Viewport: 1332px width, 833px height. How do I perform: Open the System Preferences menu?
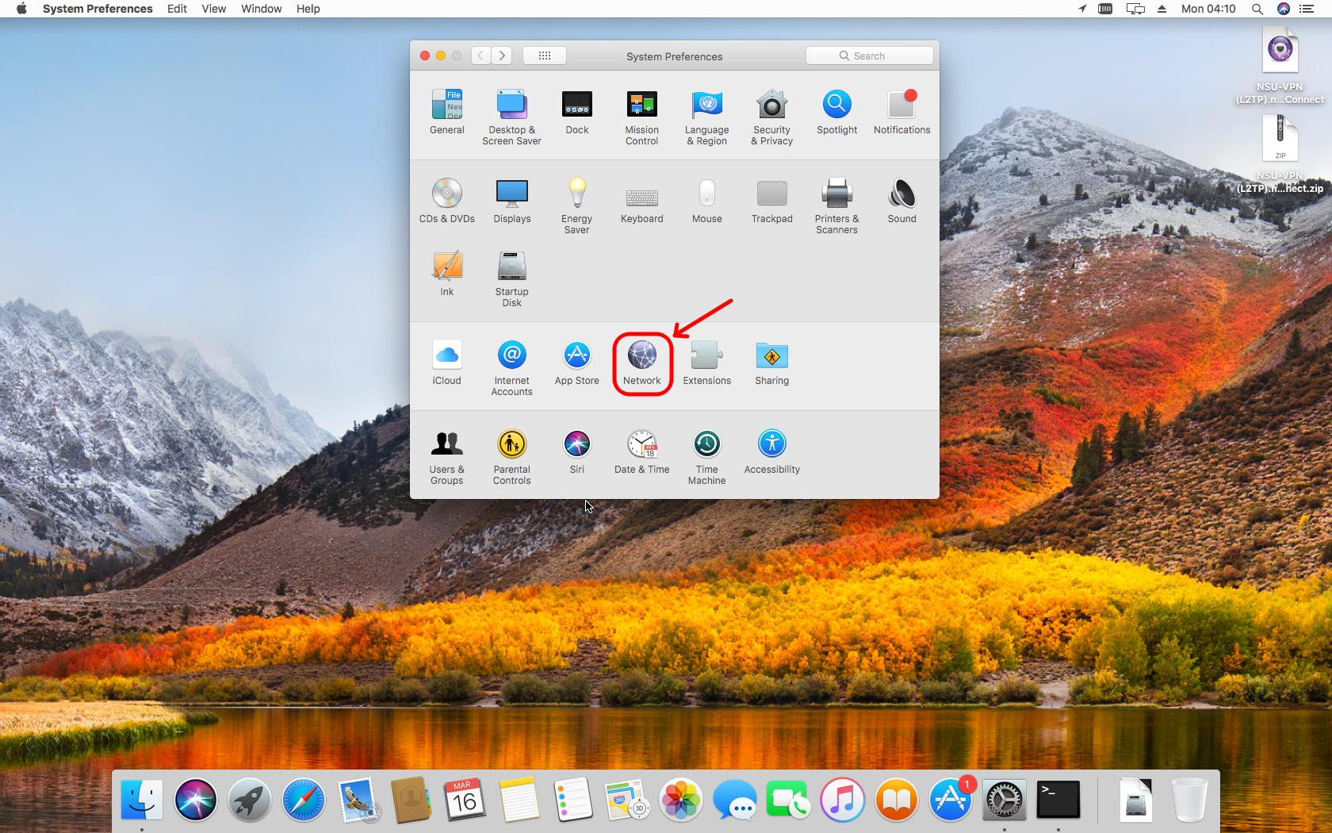point(98,9)
